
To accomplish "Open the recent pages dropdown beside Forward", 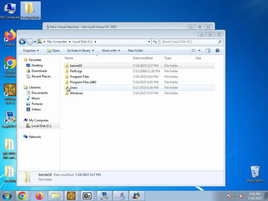I will [35, 42].
